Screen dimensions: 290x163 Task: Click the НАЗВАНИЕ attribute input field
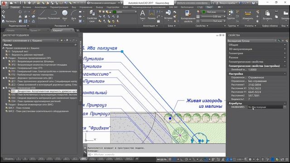(x=265, y=107)
